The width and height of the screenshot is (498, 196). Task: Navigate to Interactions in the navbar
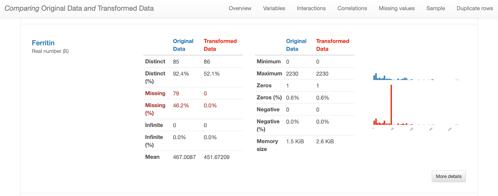[311, 8]
